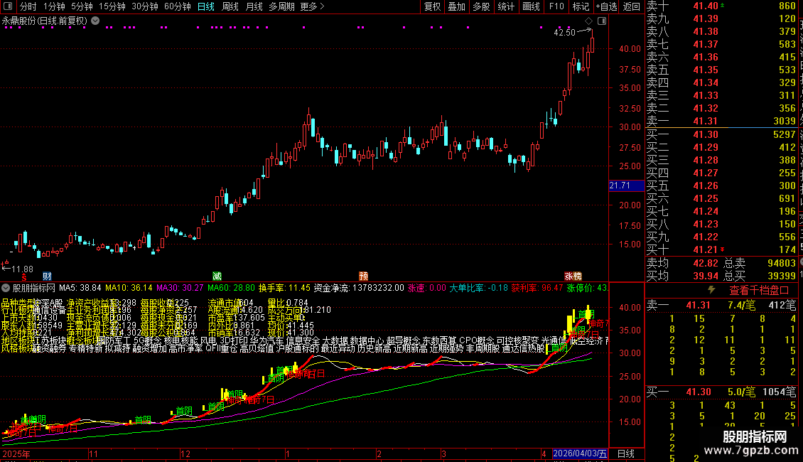Image resolution: width=803 pixels, height=462 pixels.
Task: Expand the 股朋指标网 indicator dropdown
Action: (x=6, y=288)
